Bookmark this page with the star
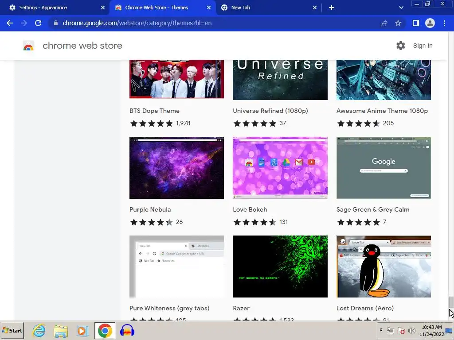The image size is (454, 340). [398, 23]
